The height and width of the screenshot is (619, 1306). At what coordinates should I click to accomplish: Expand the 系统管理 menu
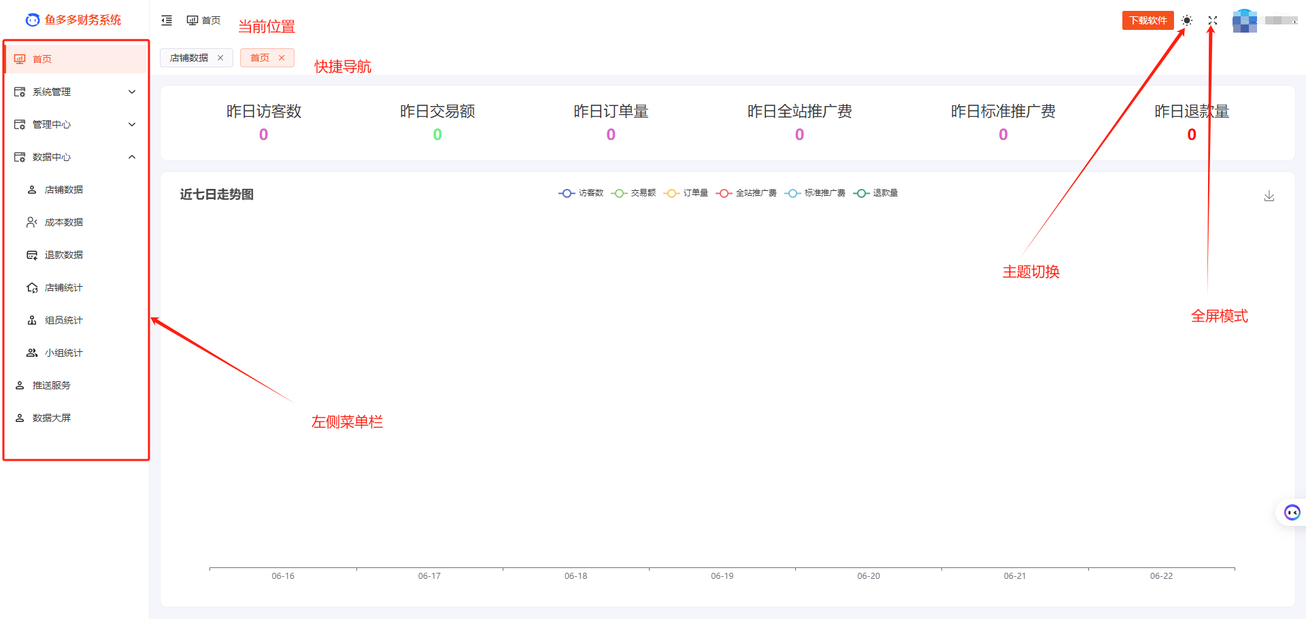click(75, 92)
